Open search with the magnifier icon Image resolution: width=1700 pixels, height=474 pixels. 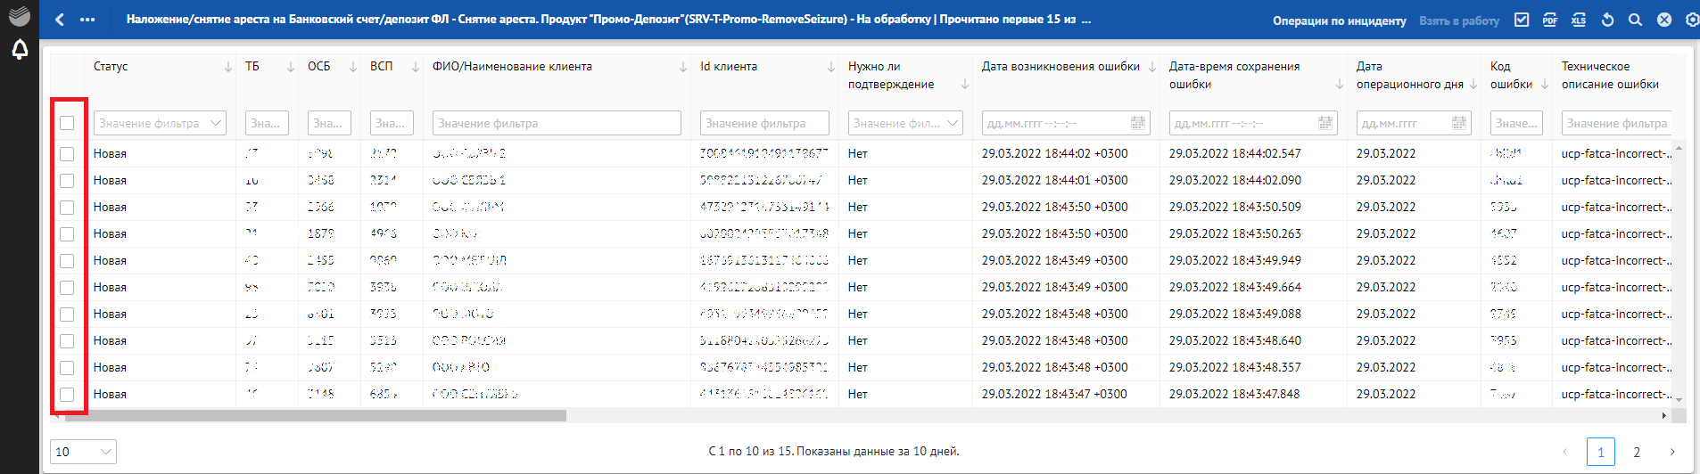1635,20
